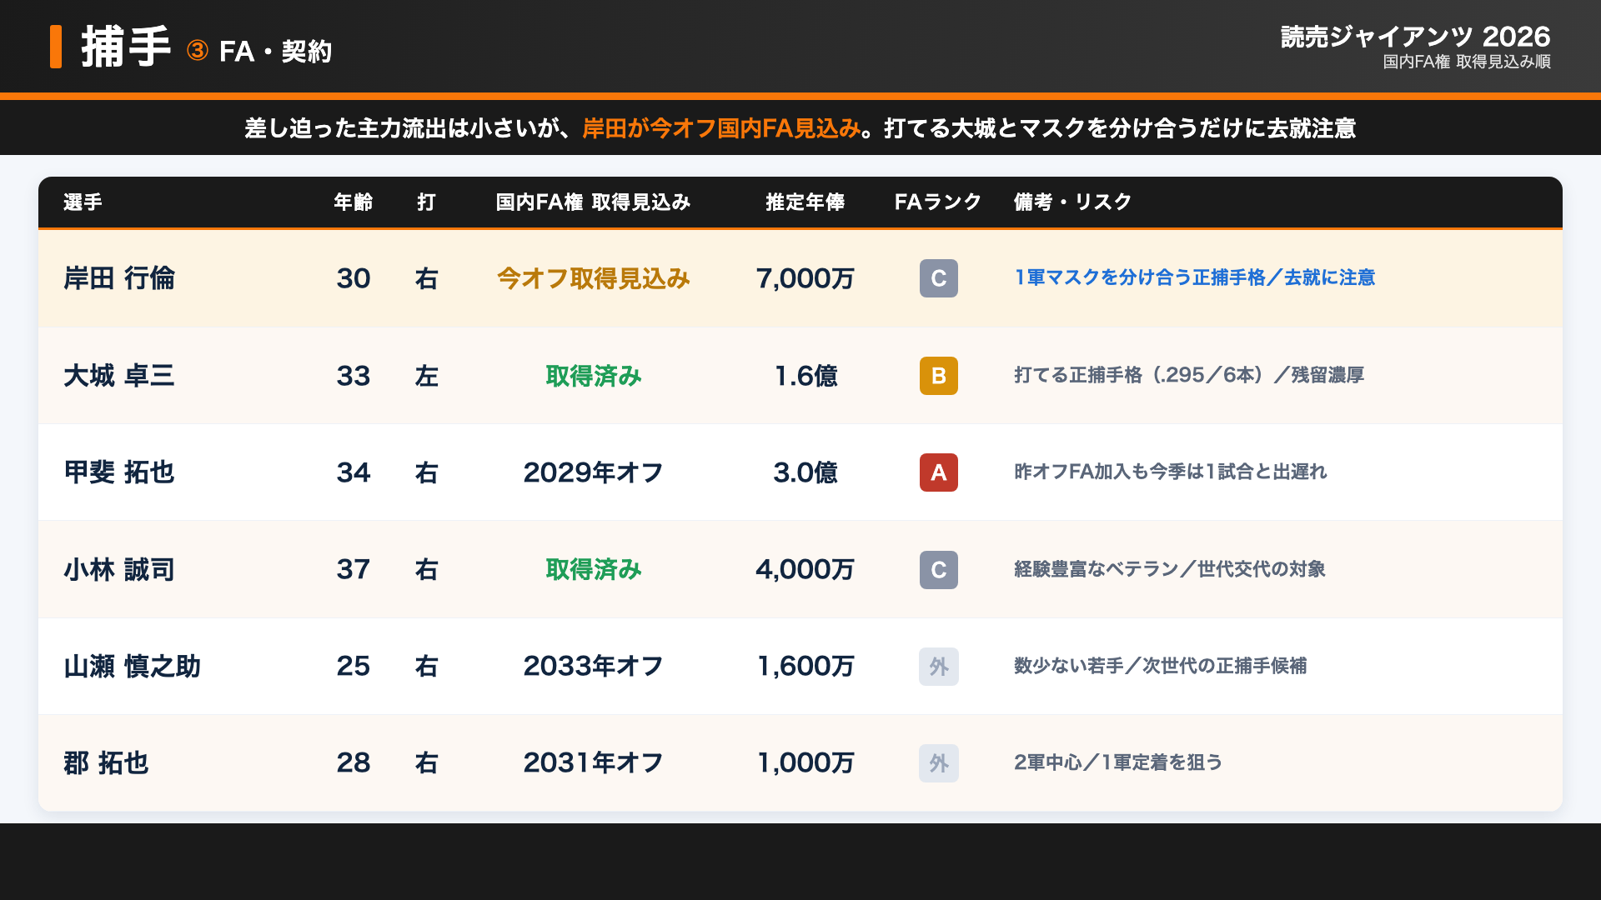The height and width of the screenshot is (900, 1601).
Task: Click the player name 郡 拓也
Action: pos(106,763)
